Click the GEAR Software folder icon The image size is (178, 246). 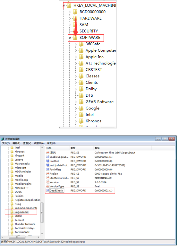pyautogui.click(x=81, y=102)
